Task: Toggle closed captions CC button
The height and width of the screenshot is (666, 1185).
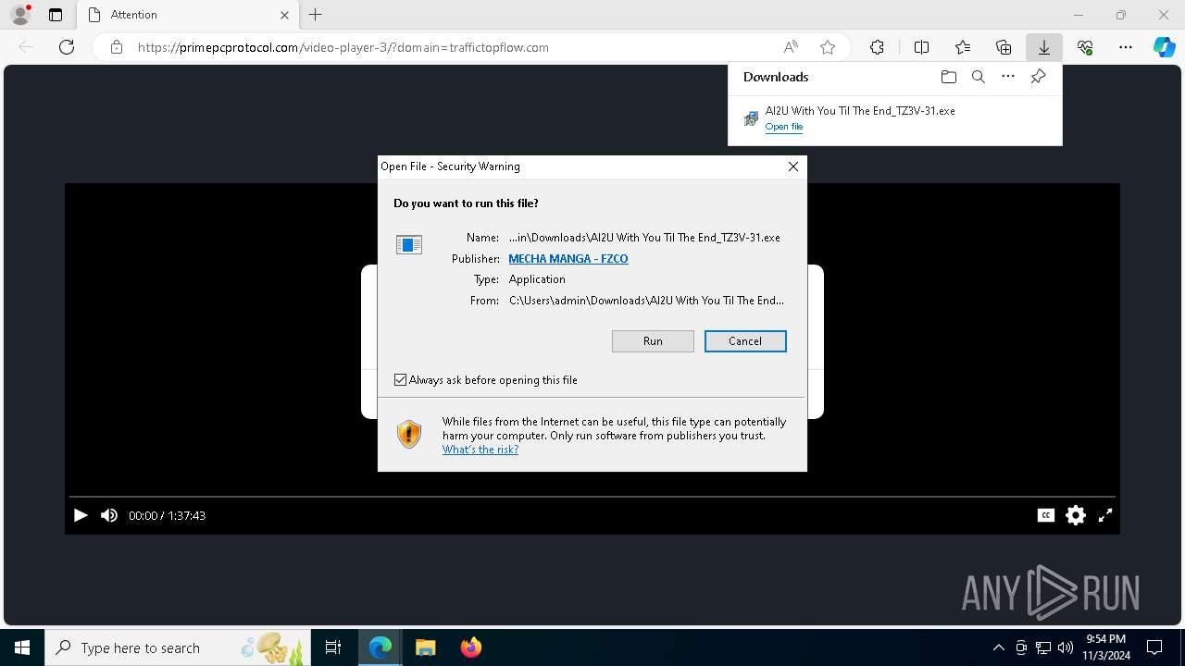Action: [1046, 515]
